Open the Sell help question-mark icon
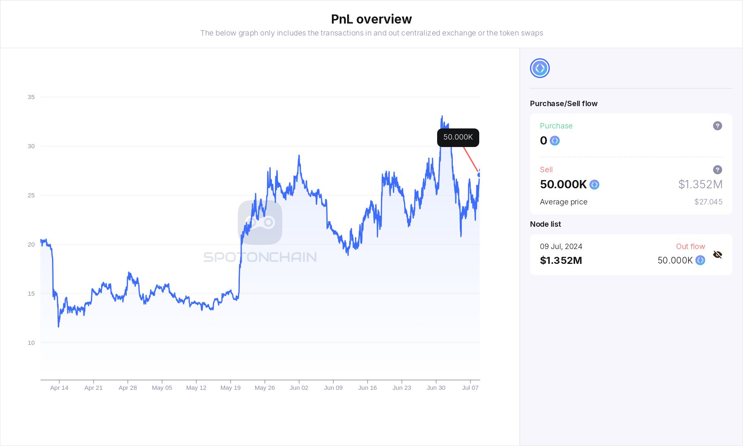 [x=717, y=170]
